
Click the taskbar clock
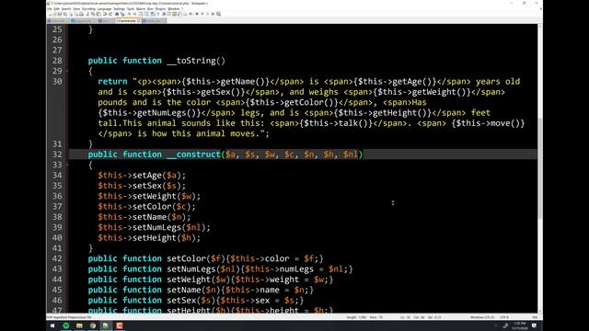pos(520,325)
